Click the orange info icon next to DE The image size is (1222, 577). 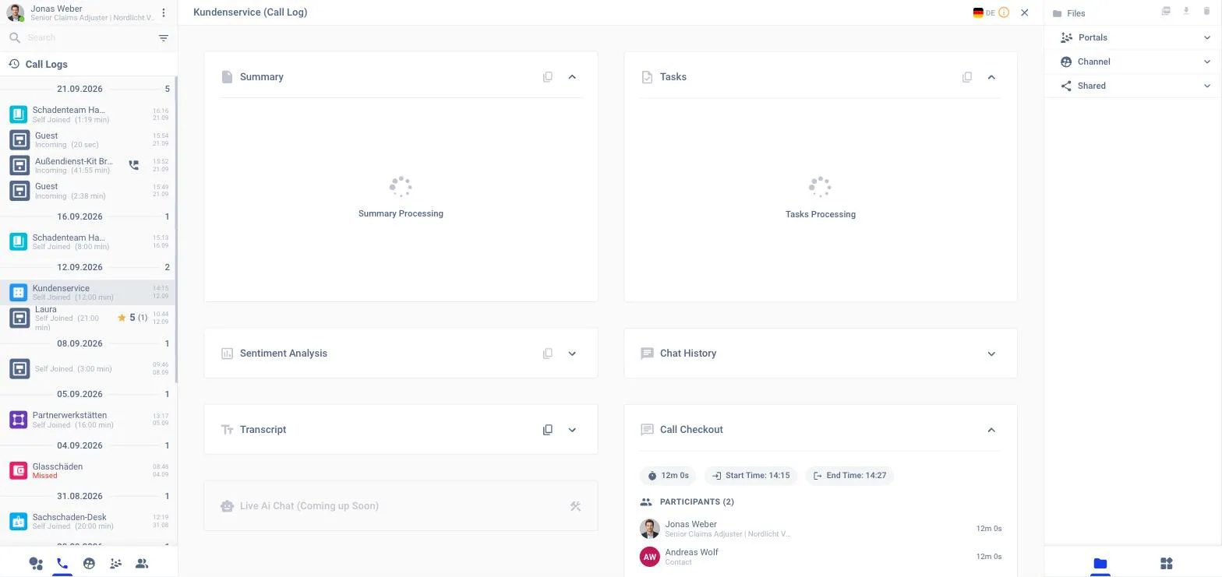(x=1004, y=12)
